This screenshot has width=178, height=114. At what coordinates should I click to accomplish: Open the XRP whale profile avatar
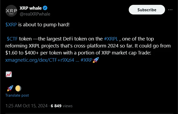(x=11, y=11)
